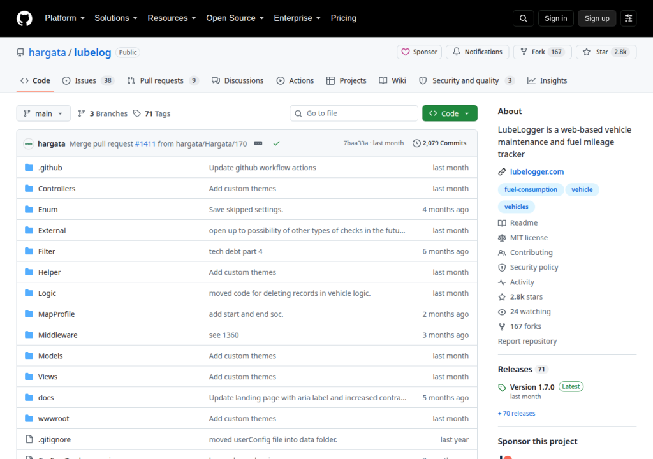This screenshot has height=459, width=653.
Task: Click the Views folder icon
Action: click(29, 377)
